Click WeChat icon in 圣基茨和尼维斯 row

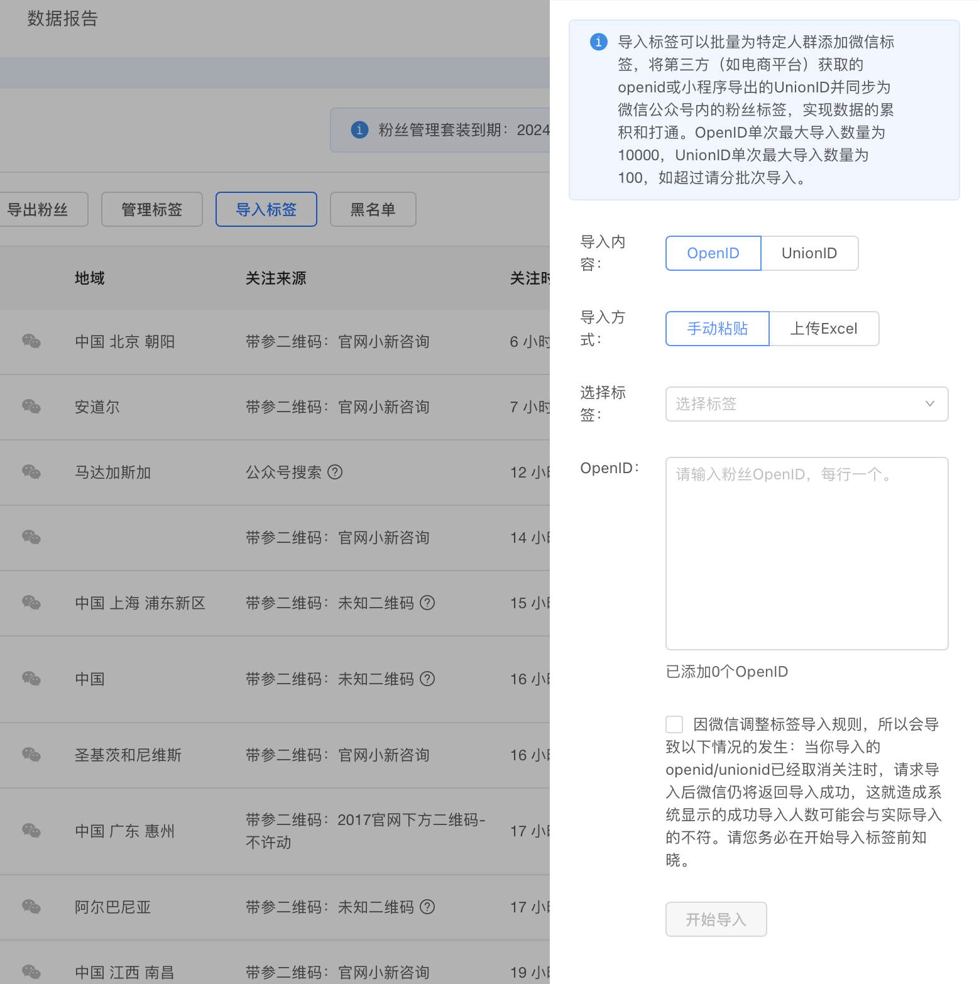[31, 755]
